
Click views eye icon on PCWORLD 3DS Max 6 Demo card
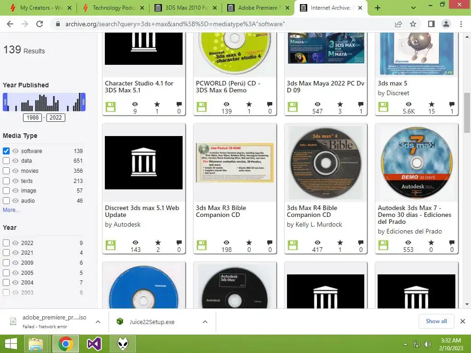226,104
